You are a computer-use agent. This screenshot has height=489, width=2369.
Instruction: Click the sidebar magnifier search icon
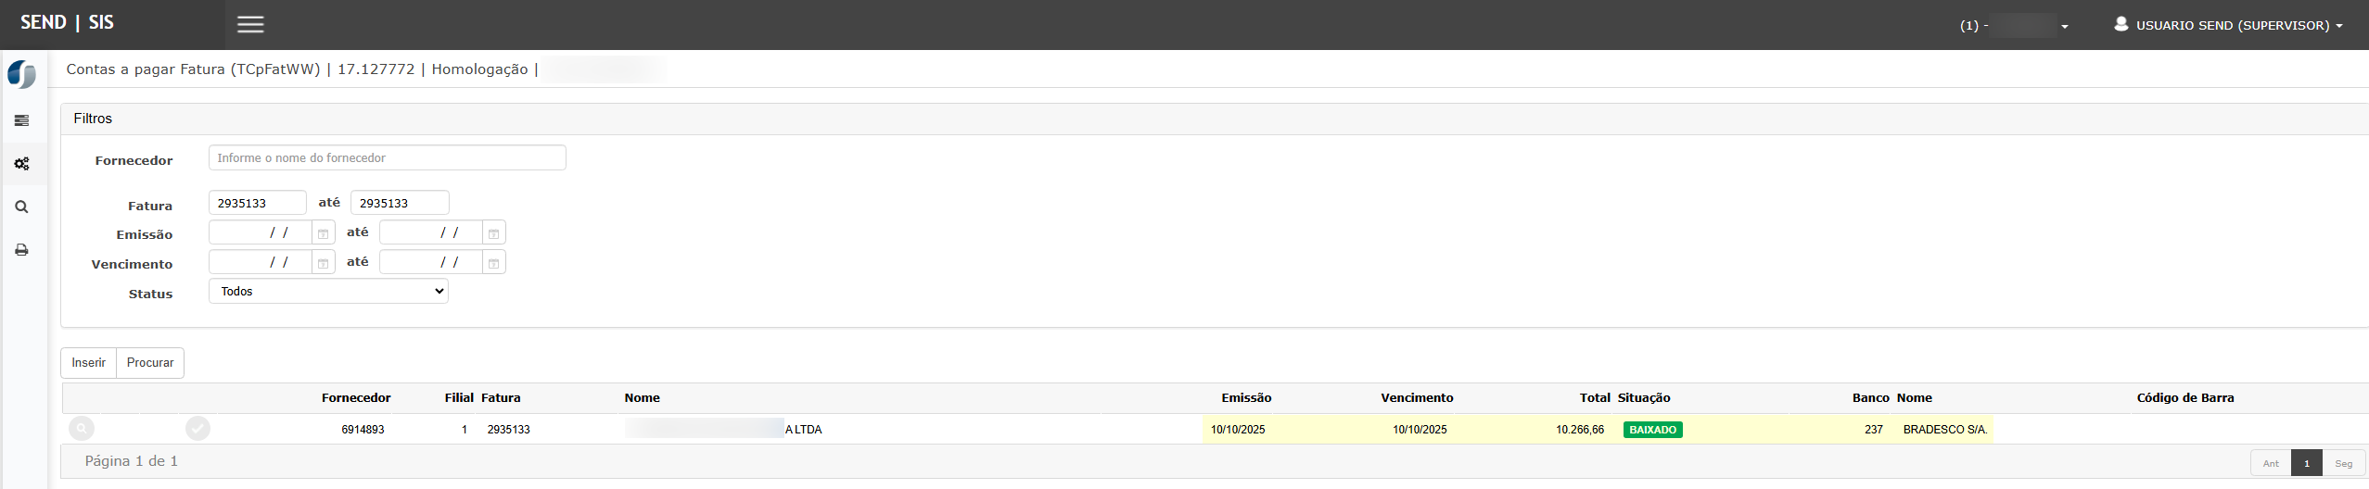coord(21,207)
